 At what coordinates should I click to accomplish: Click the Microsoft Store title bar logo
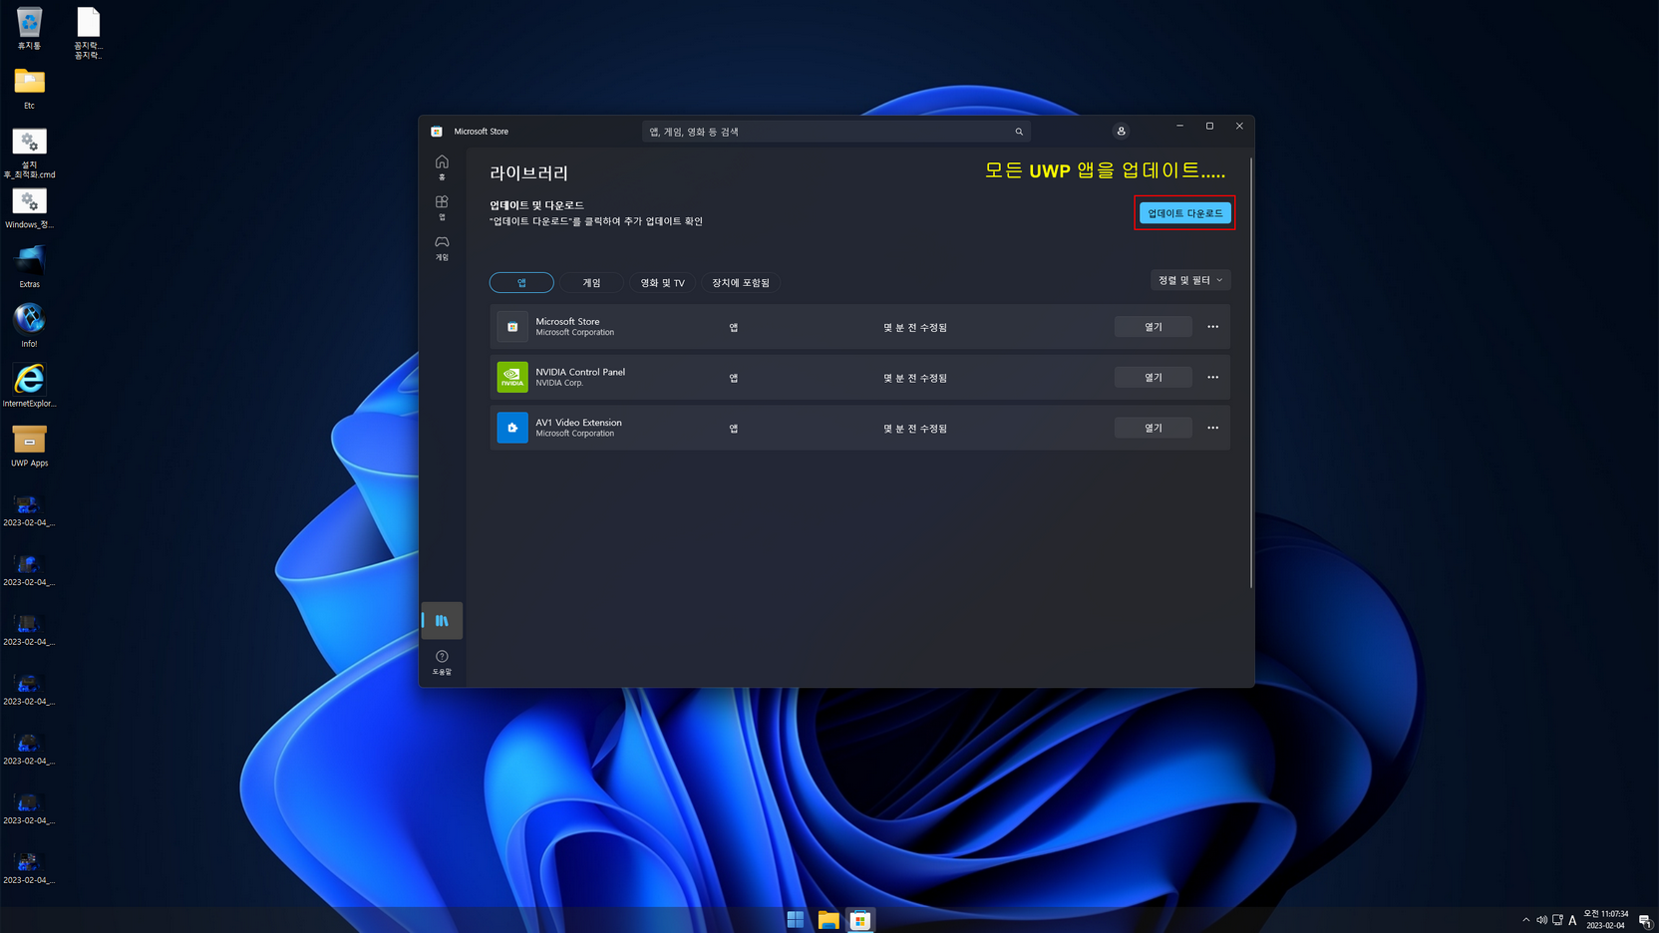[x=437, y=132]
